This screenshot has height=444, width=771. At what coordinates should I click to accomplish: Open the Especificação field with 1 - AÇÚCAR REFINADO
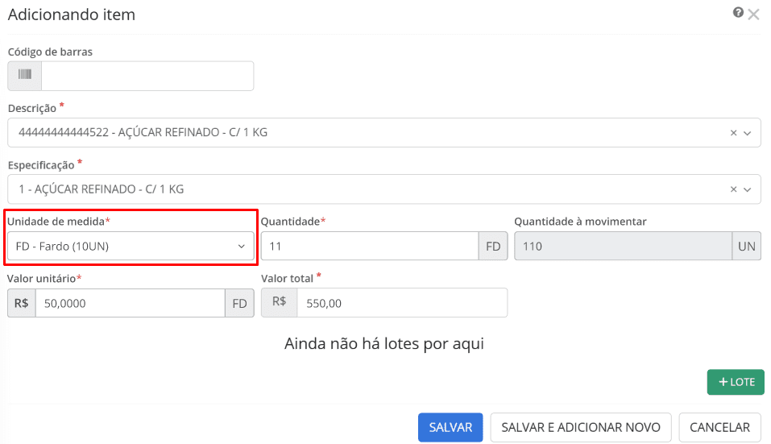[384, 189]
